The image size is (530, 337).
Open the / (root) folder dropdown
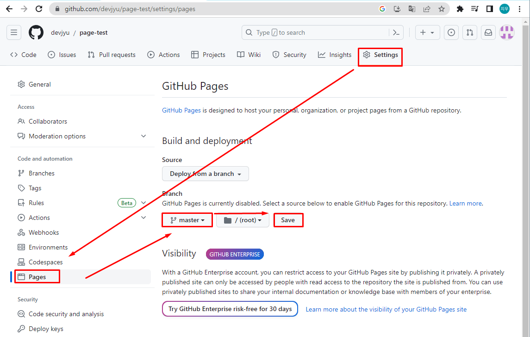click(243, 220)
